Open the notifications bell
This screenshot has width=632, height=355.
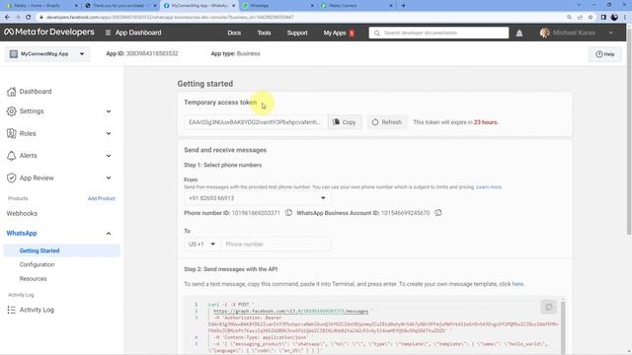(x=519, y=33)
